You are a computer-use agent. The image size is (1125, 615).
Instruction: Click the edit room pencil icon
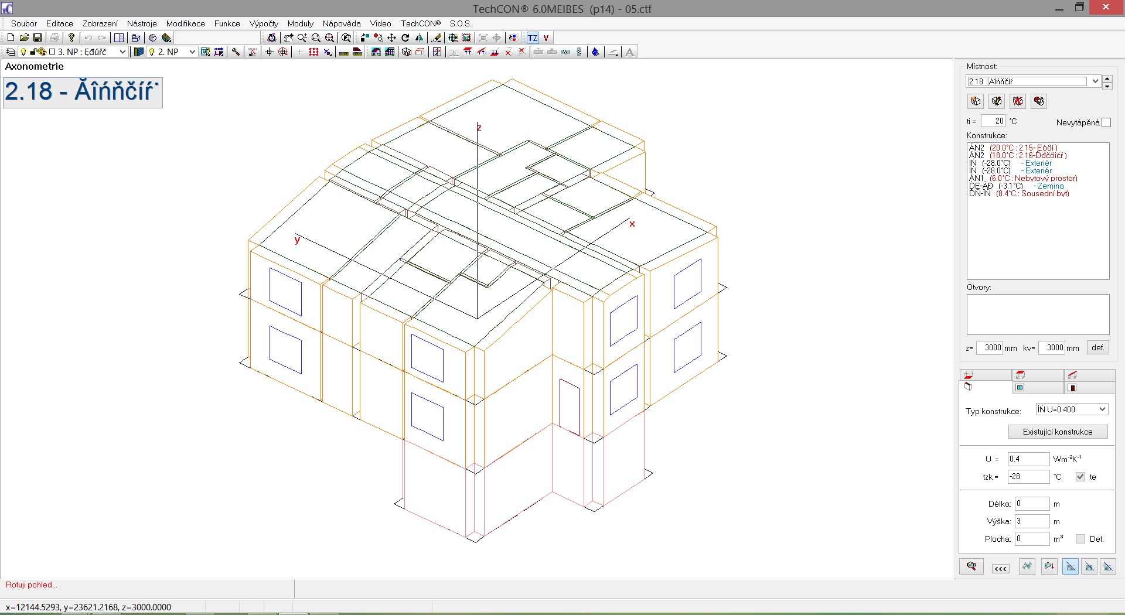[997, 101]
